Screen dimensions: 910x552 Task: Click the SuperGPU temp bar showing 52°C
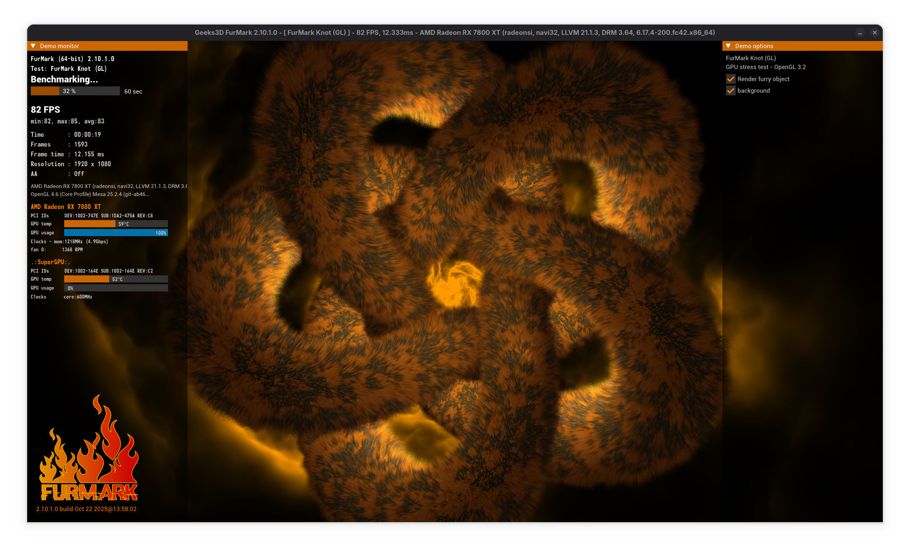click(116, 279)
